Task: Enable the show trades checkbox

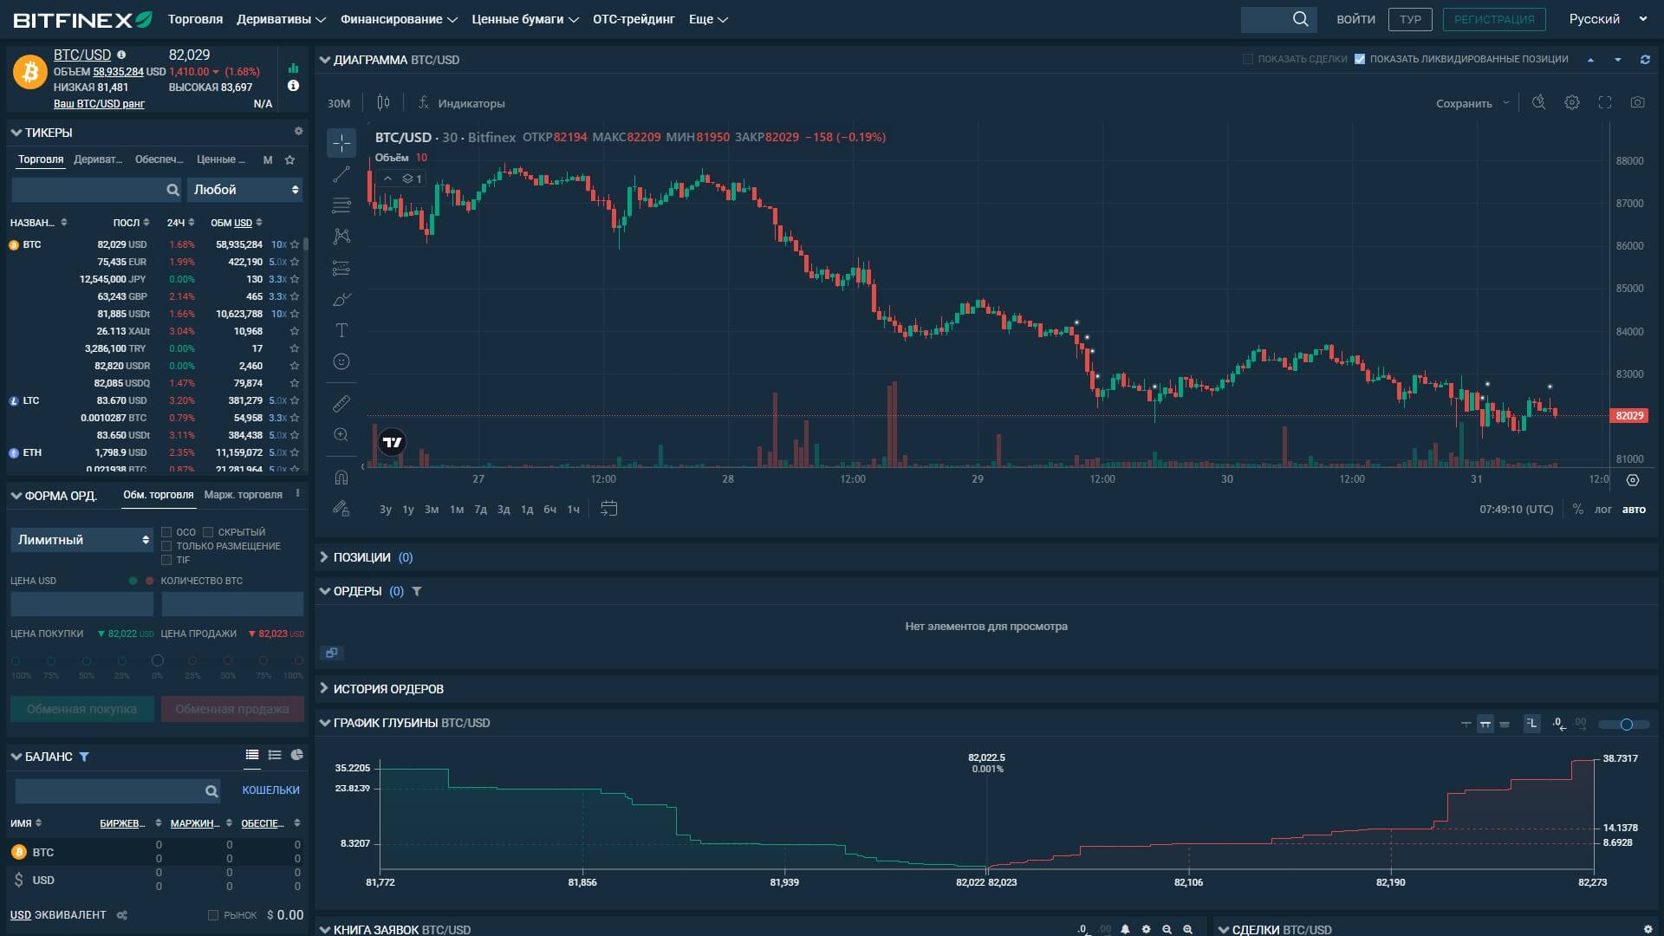Action: 1248,60
